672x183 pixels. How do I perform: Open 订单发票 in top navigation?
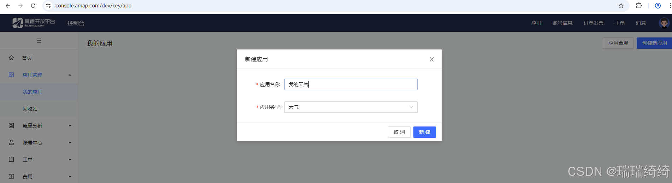pyautogui.click(x=594, y=23)
